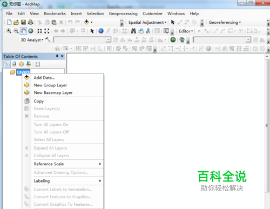
Task: Open the Add Data dropdown arrow
Action: [x=91, y=22]
